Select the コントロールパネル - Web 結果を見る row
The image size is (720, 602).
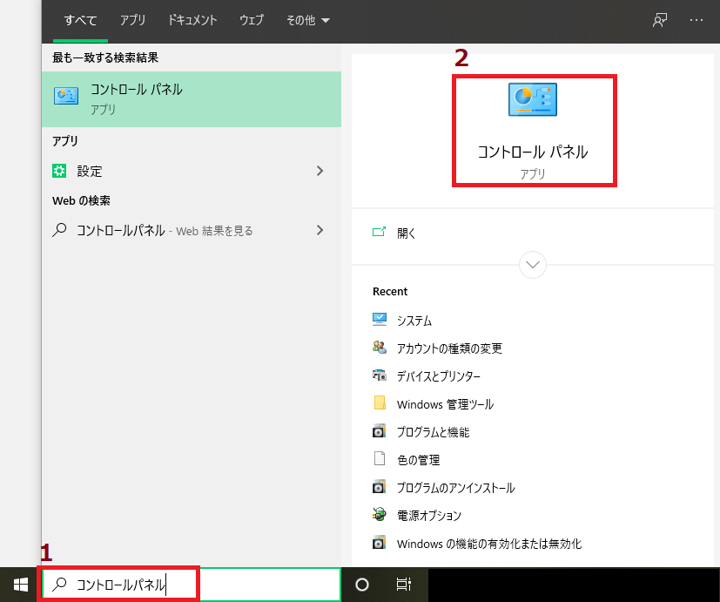pos(191,230)
